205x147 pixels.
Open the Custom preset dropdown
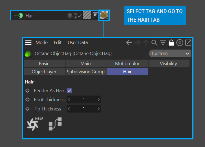click(x=166, y=53)
